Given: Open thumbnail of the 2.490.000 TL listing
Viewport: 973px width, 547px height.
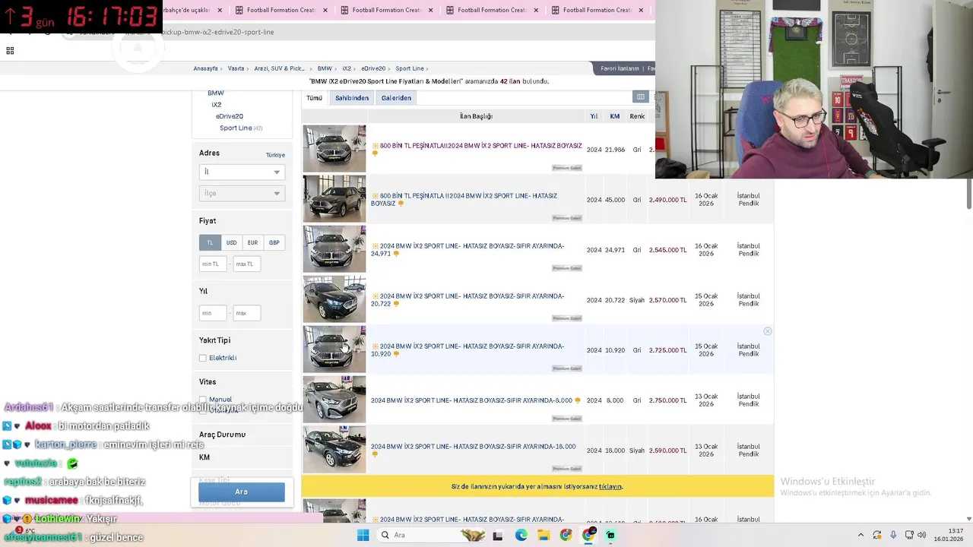Looking at the screenshot, I should pos(334,198).
